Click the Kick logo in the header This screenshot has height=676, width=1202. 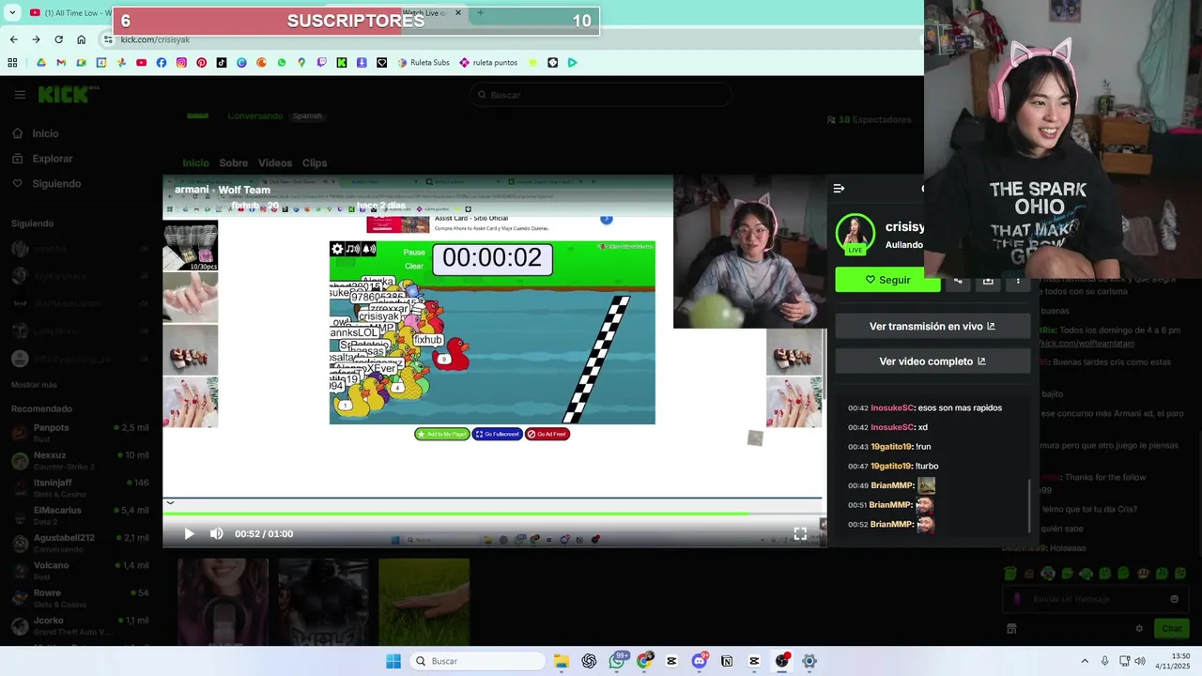point(66,94)
